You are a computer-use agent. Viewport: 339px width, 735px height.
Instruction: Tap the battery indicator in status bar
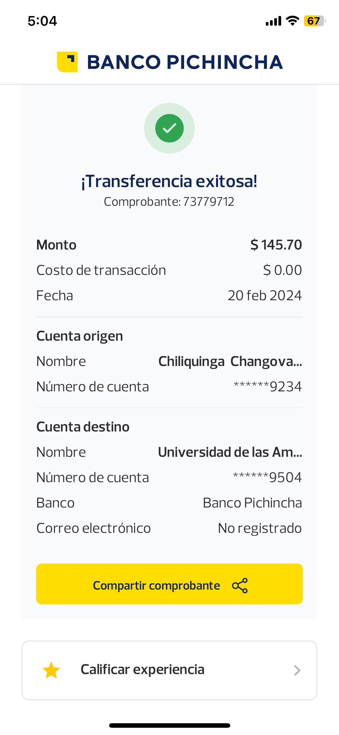click(314, 21)
